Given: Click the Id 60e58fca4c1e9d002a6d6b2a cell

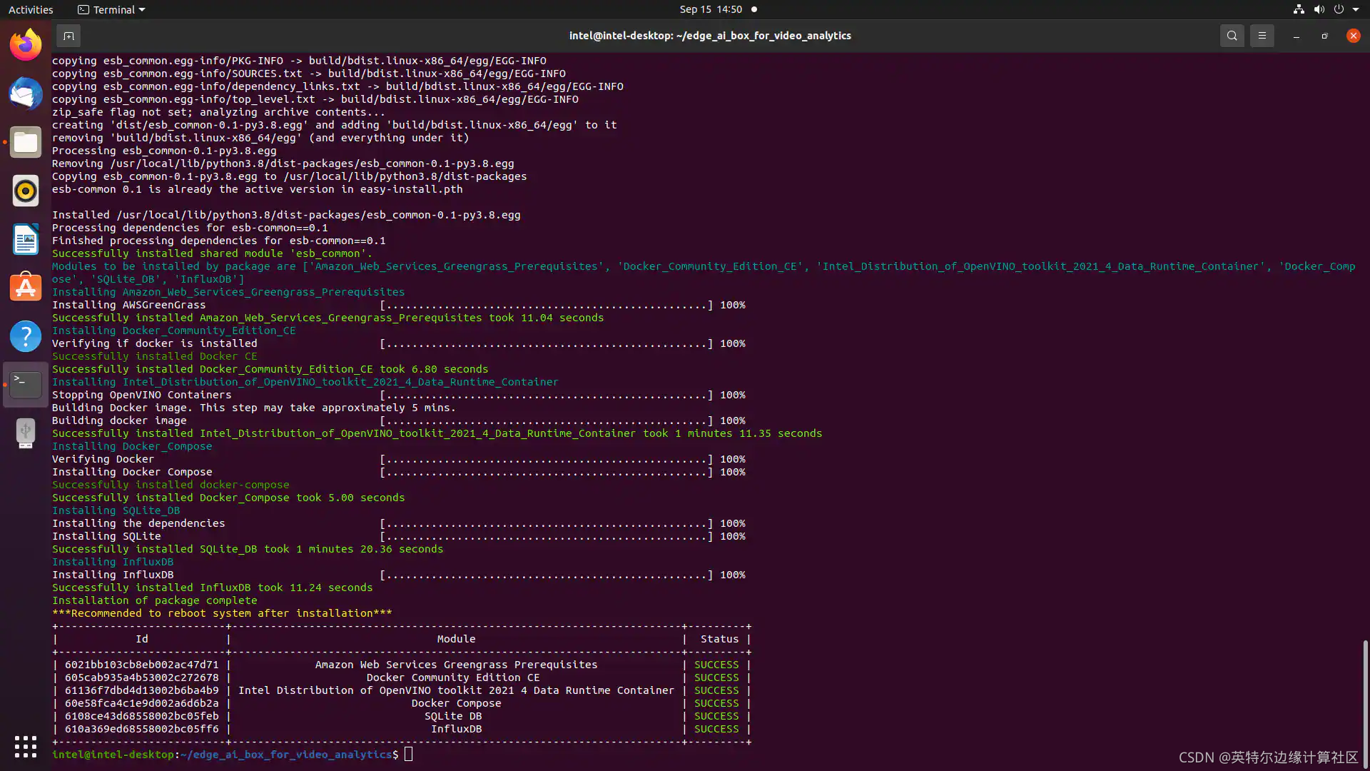Looking at the screenshot, I should pos(141,703).
